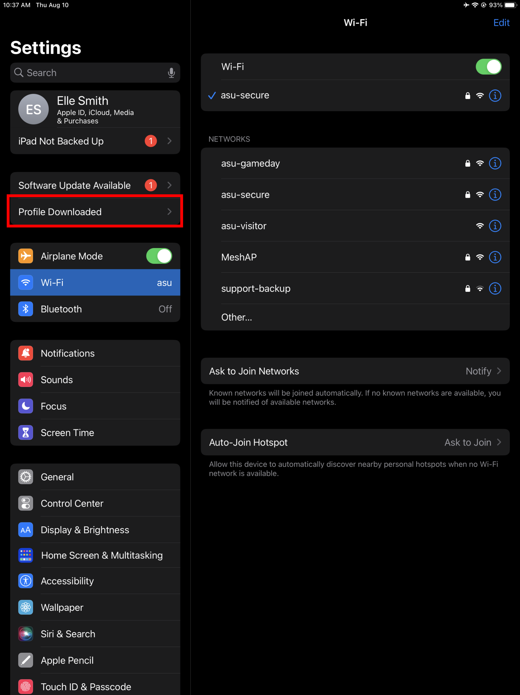Open Home Screen & Multitasking settings
Image resolution: width=520 pixels, height=695 pixels.
(95, 555)
